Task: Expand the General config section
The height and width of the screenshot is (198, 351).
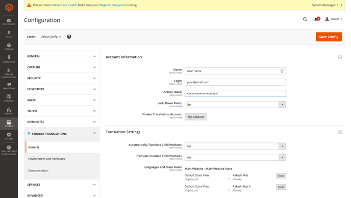Action: pos(62,56)
